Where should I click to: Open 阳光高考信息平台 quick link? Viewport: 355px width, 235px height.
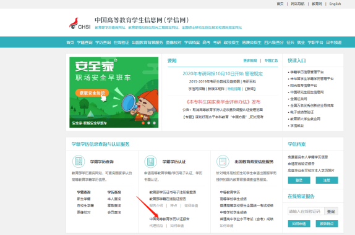[304, 85]
